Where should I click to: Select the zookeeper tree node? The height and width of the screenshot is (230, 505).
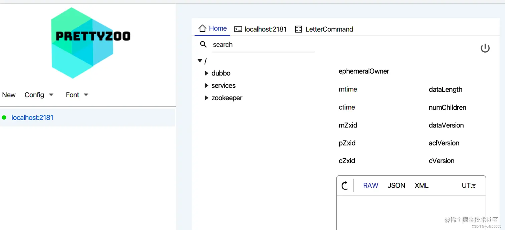(227, 98)
